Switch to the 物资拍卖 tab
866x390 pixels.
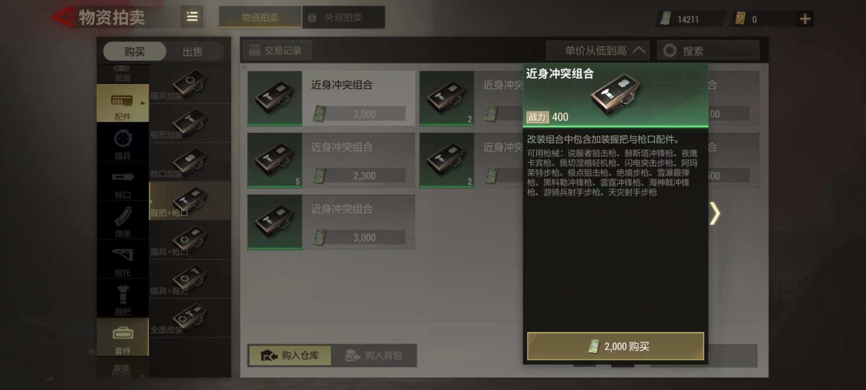click(x=260, y=17)
